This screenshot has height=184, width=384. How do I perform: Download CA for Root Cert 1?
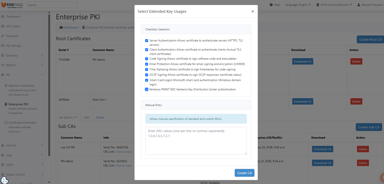pyautogui.click(x=302, y=101)
